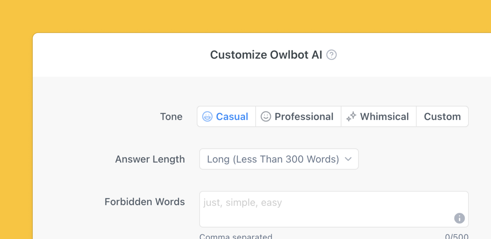Click the Forbidden Words label

click(x=145, y=202)
